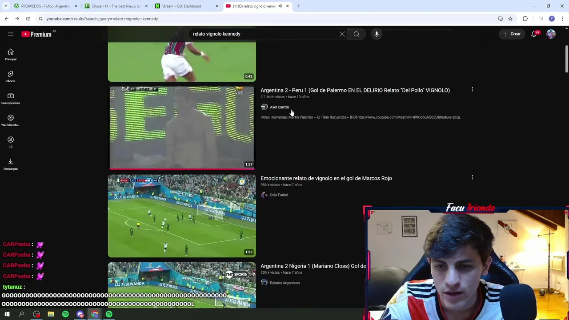569x320 pixels.
Task: Play the 0:42 video thumbnail at top
Action: 182,62
